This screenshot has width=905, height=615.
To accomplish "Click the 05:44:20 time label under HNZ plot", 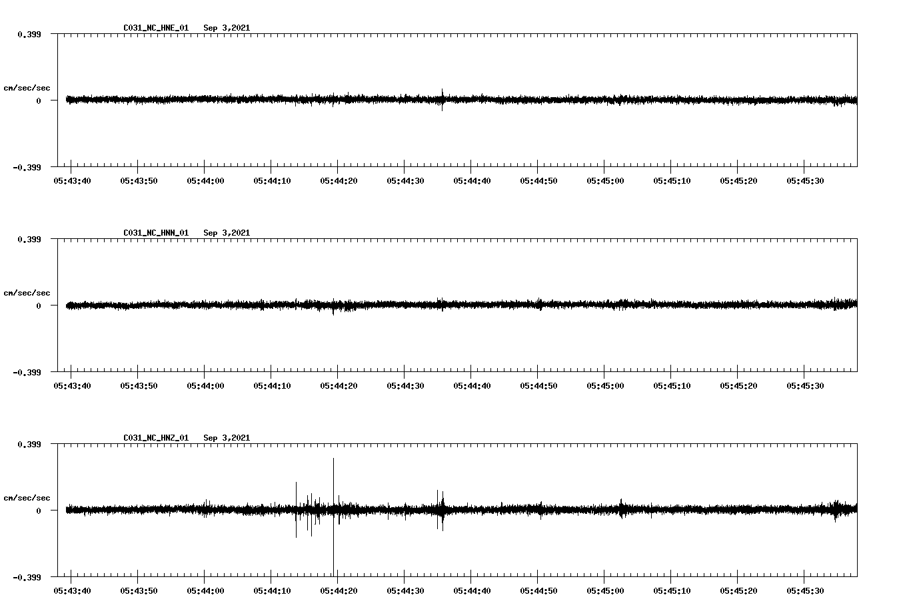I will click(339, 591).
